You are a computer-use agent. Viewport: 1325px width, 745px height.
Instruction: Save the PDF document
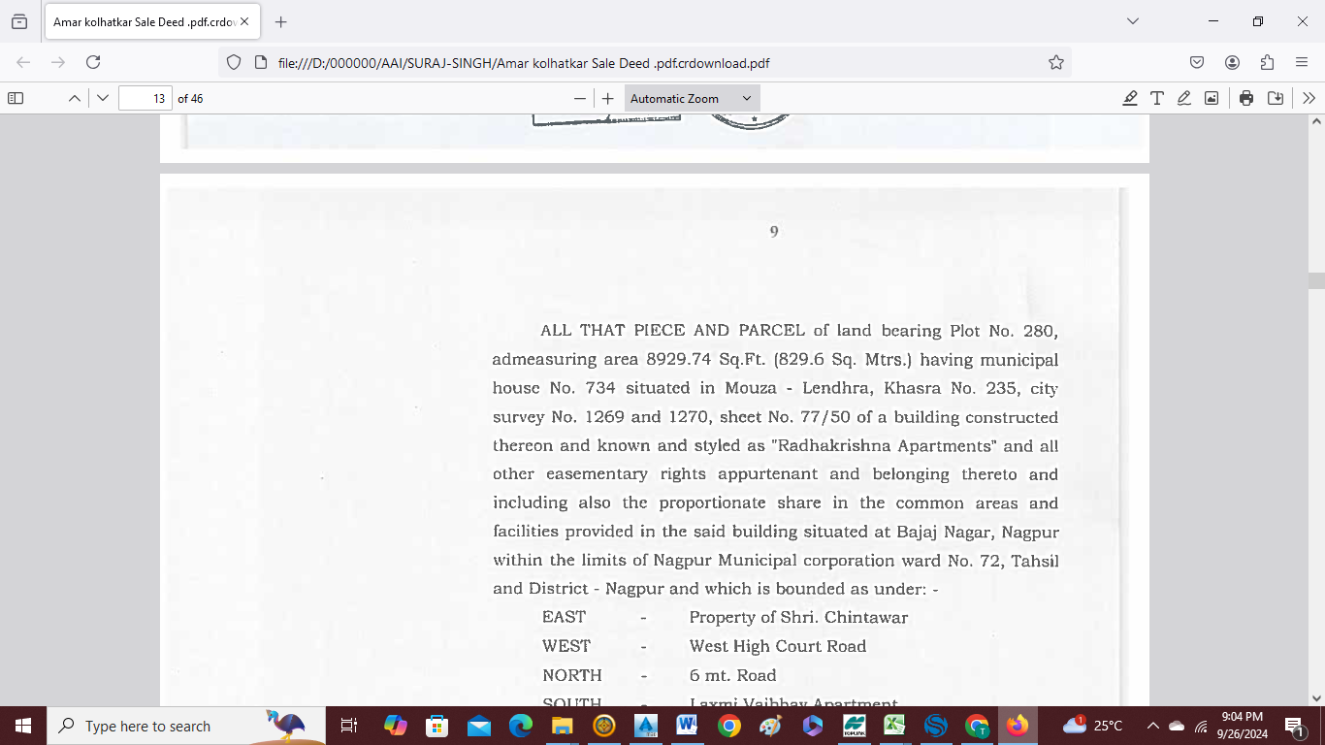[1276, 98]
